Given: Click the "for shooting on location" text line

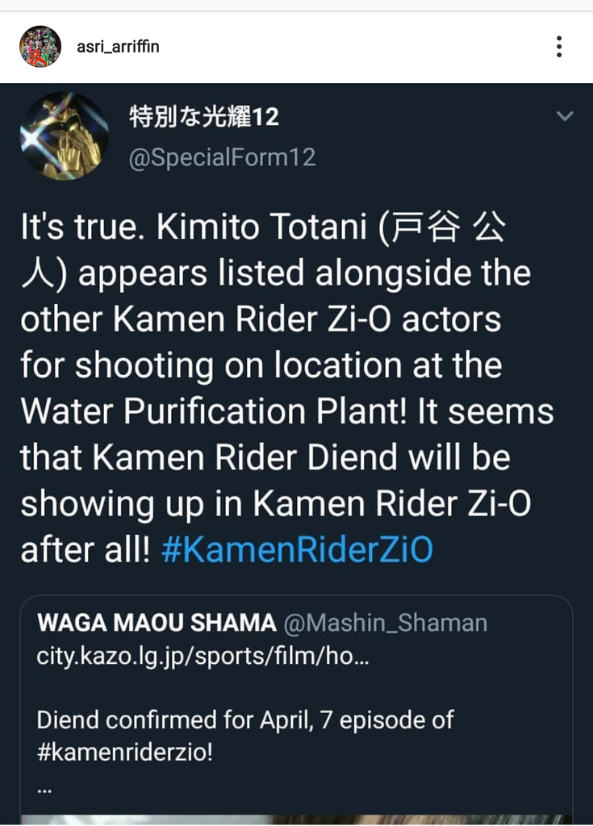Looking at the screenshot, I should 261,365.
